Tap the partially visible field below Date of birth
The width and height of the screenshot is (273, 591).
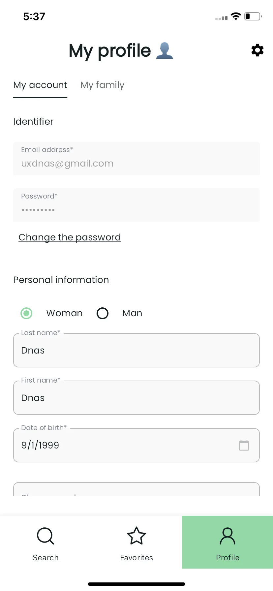pyautogui.click(x=136, y=489)
